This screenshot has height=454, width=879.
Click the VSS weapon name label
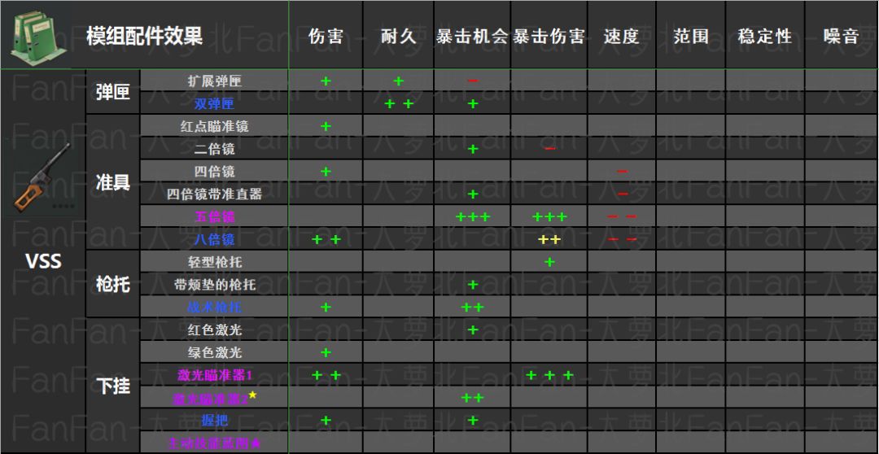click(44, 261)
